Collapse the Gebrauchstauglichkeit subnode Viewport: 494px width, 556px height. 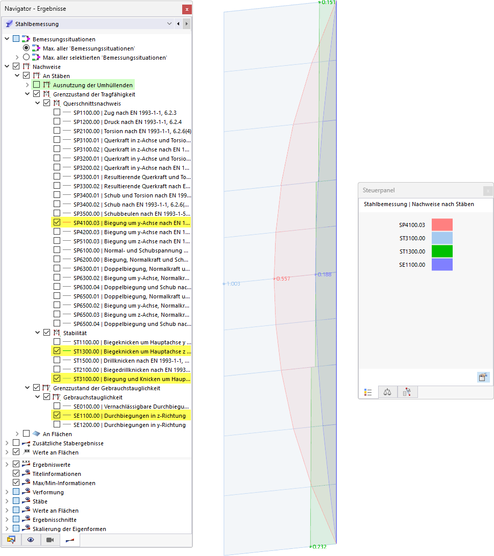point(38,397)
